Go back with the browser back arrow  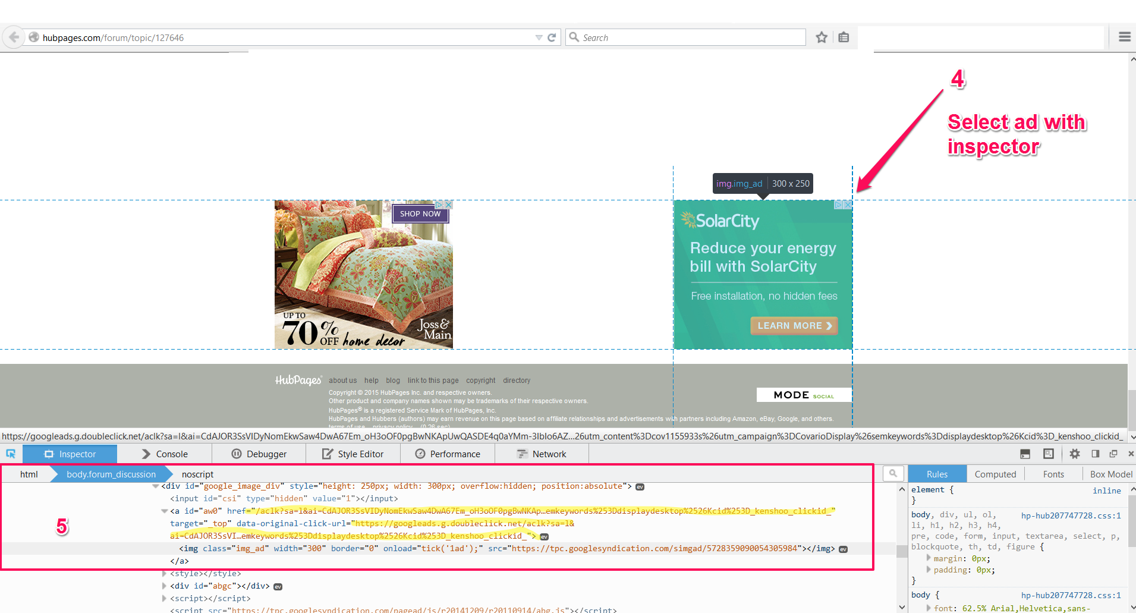[14, 37]
